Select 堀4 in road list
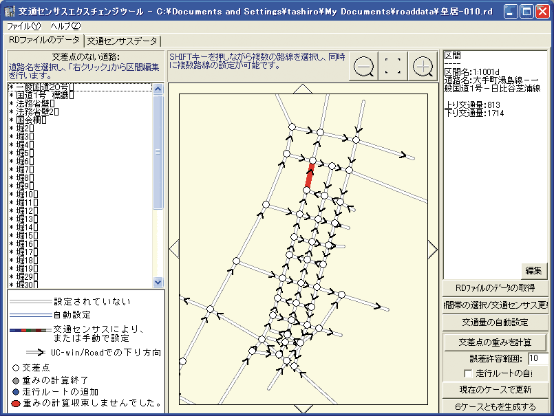 click(x=81, y=145)
